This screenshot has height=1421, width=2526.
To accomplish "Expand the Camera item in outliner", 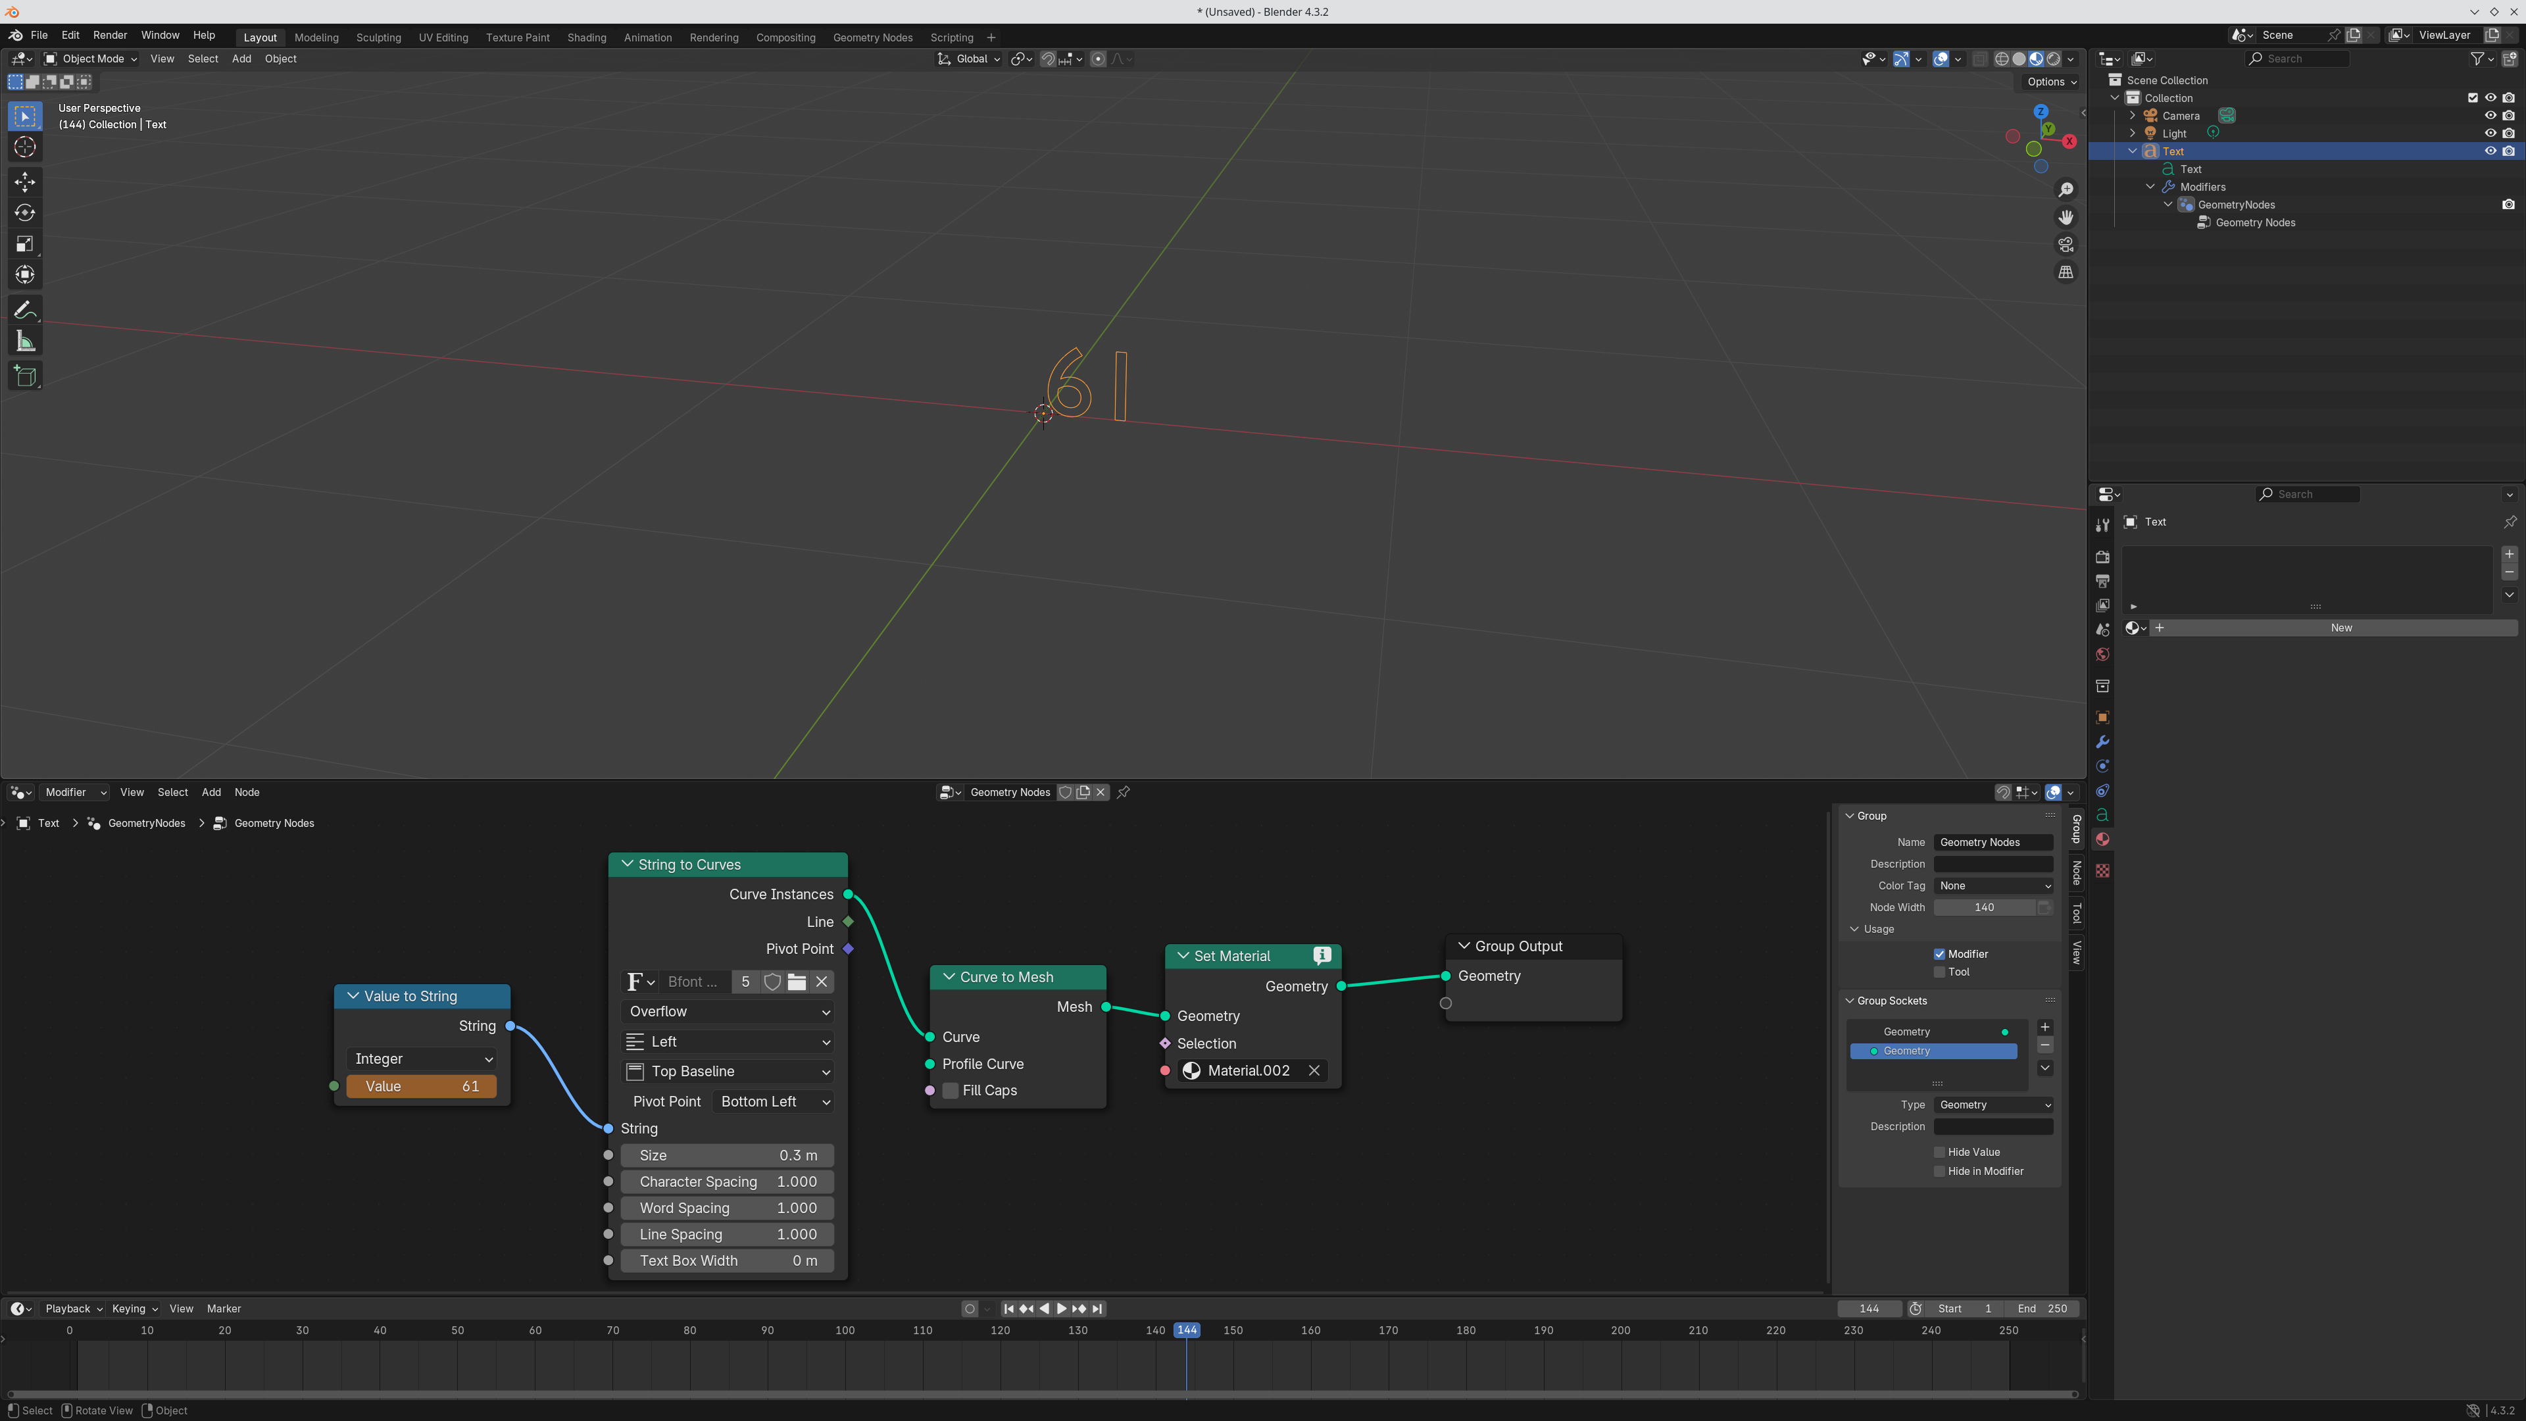I will [2133, 116].
